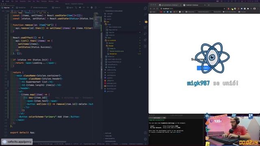Open App.test.tsx in the file tree
Screen dimensions: 260x146
pos(112,30)
